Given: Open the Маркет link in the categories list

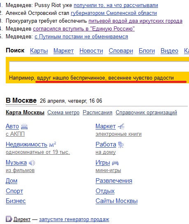Looking at the screenshot, I should 105,126.
